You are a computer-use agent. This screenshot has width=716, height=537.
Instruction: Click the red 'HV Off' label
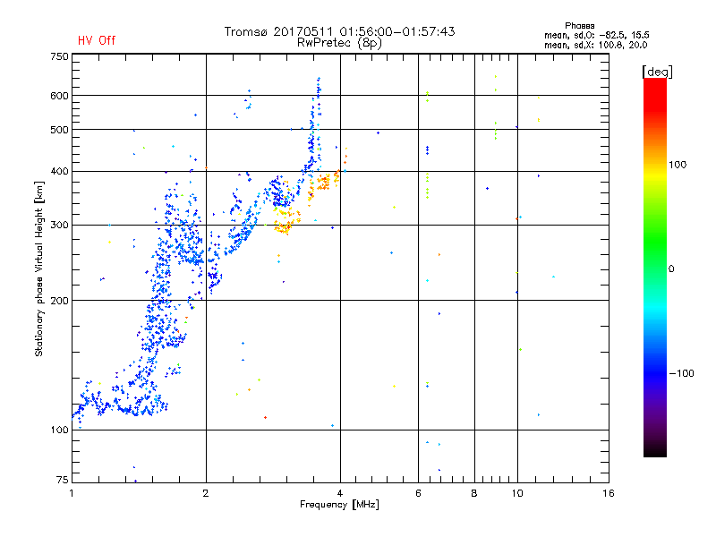[x=97, y=40]
